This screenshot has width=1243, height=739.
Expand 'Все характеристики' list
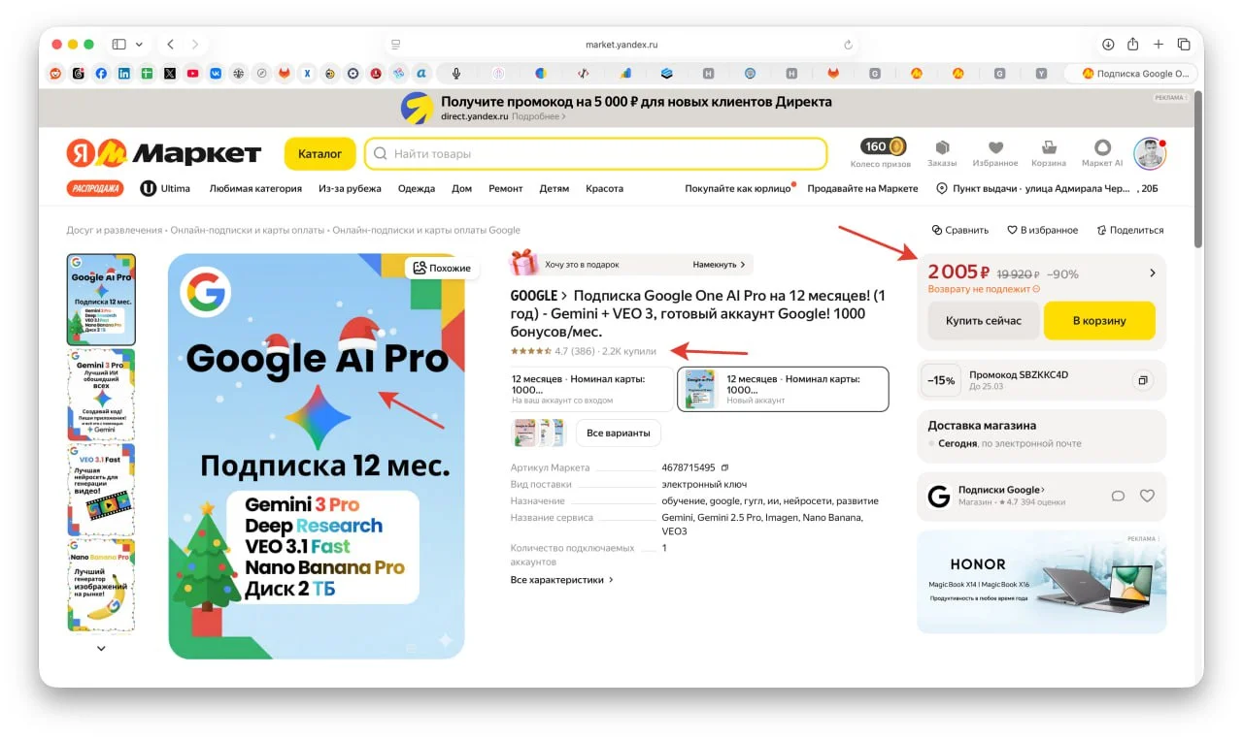562,580
